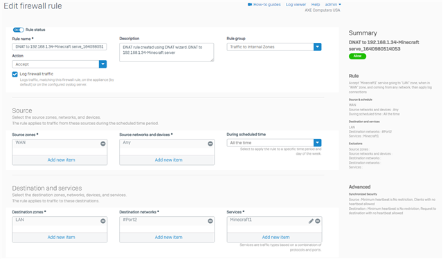This screenshot has width=443, height=259.
Task: Click the Rule name input field
Action: [60, 47]
